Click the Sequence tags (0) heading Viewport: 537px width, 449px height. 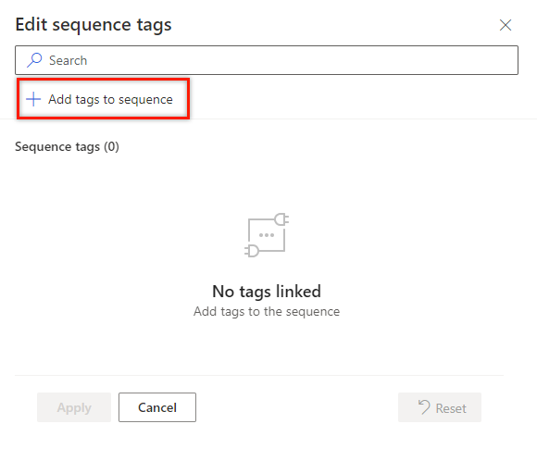point(67,146)
